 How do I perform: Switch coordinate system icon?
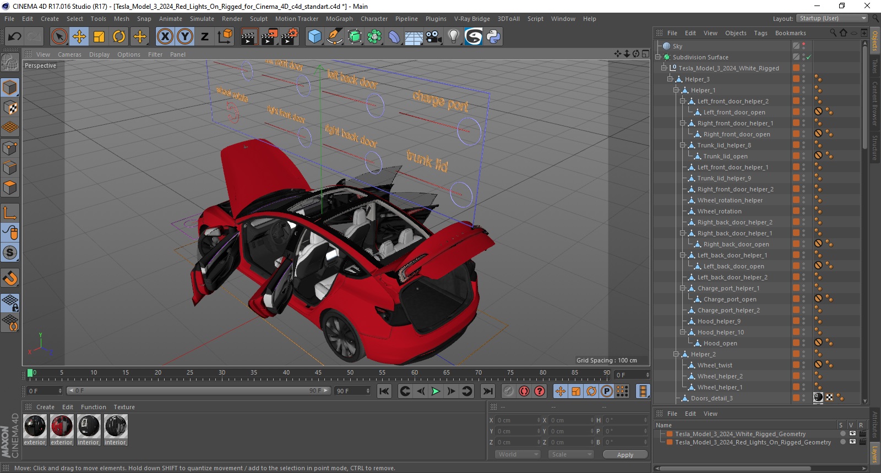click(225, 37)
